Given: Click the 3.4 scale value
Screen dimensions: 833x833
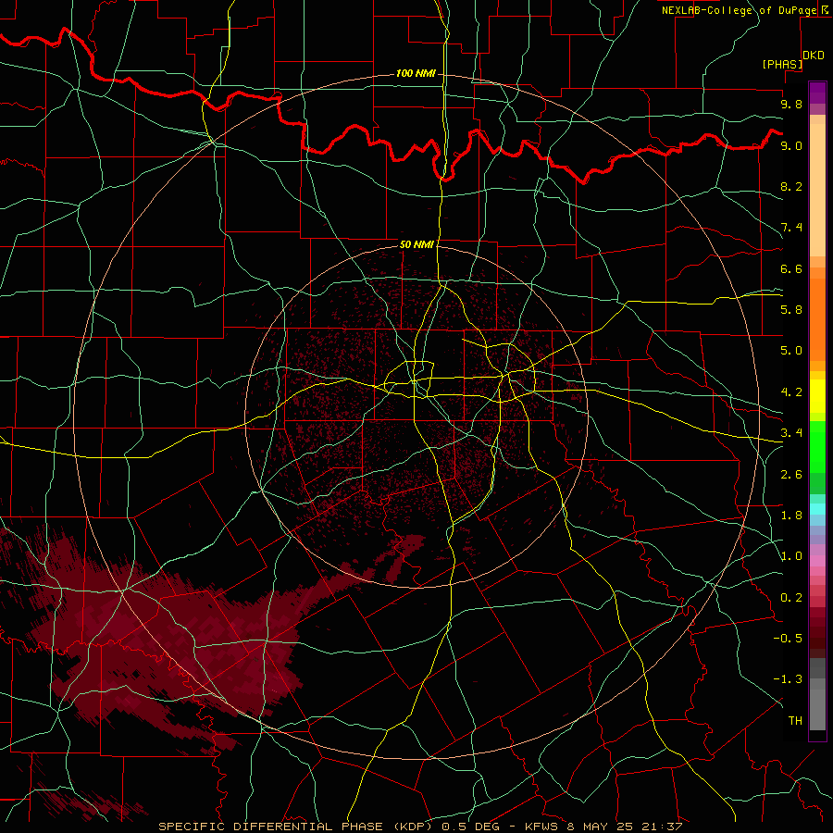Looking at the screenshot, I should [791, 433].
